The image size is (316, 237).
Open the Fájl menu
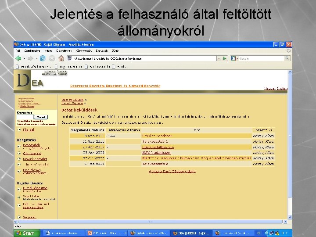click(x=18, y=51)
